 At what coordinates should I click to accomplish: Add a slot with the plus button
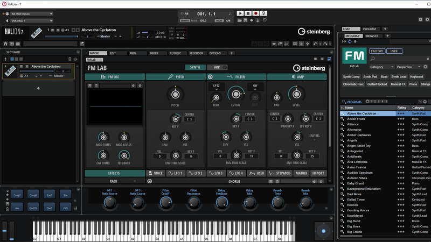pos(38,88)
